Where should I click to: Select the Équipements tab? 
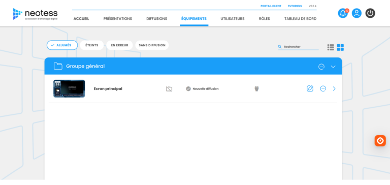(x=194, y=19)
